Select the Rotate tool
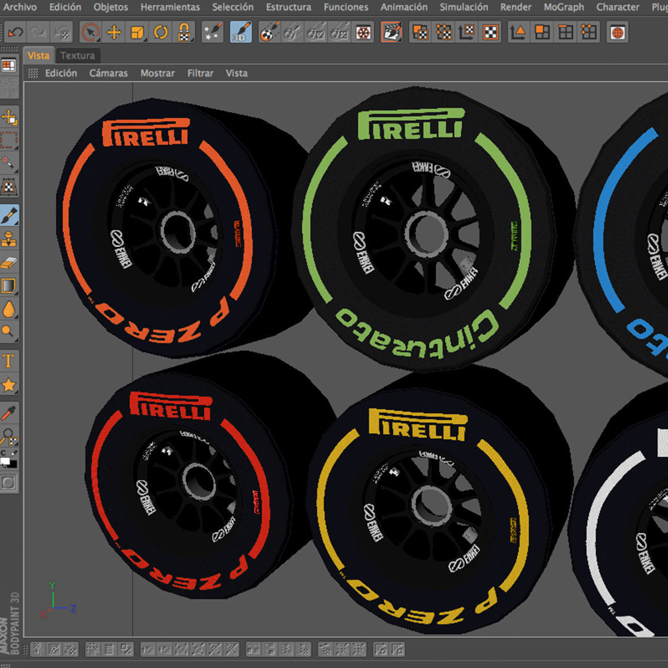This screenshot has width=668, height=668. [160, 33]
